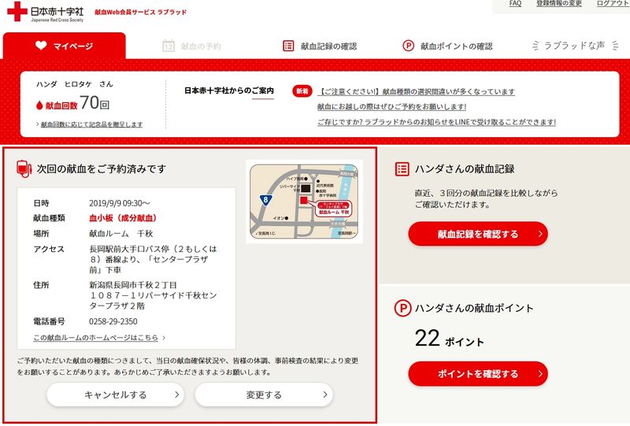Image resolution: width=630 pixels, height=426 pixels.
Task: Click the P icon beside 献血ポイントの確認
Action: [408, 46]
